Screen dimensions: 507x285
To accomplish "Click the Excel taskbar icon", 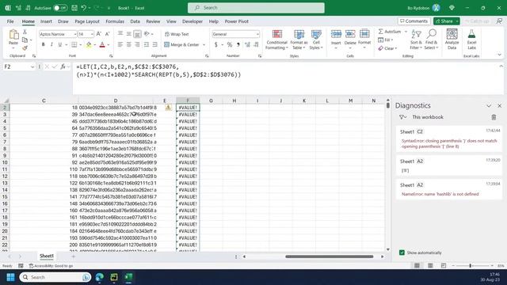I will (x=128, y=277).
